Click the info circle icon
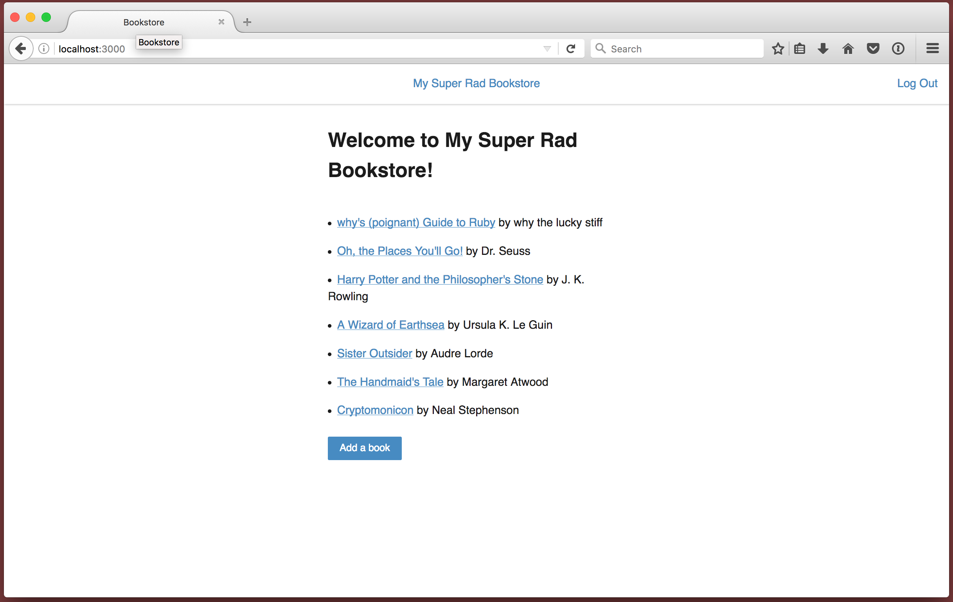The height and width of the screenshot is (602, 953). click(44, 47)
